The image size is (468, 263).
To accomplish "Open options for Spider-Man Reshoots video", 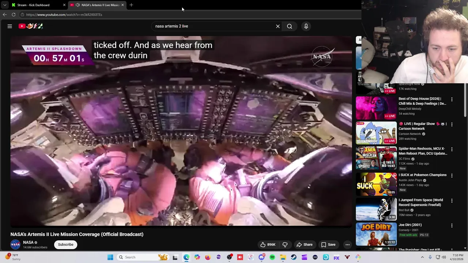I will click(x=452, y=149).
